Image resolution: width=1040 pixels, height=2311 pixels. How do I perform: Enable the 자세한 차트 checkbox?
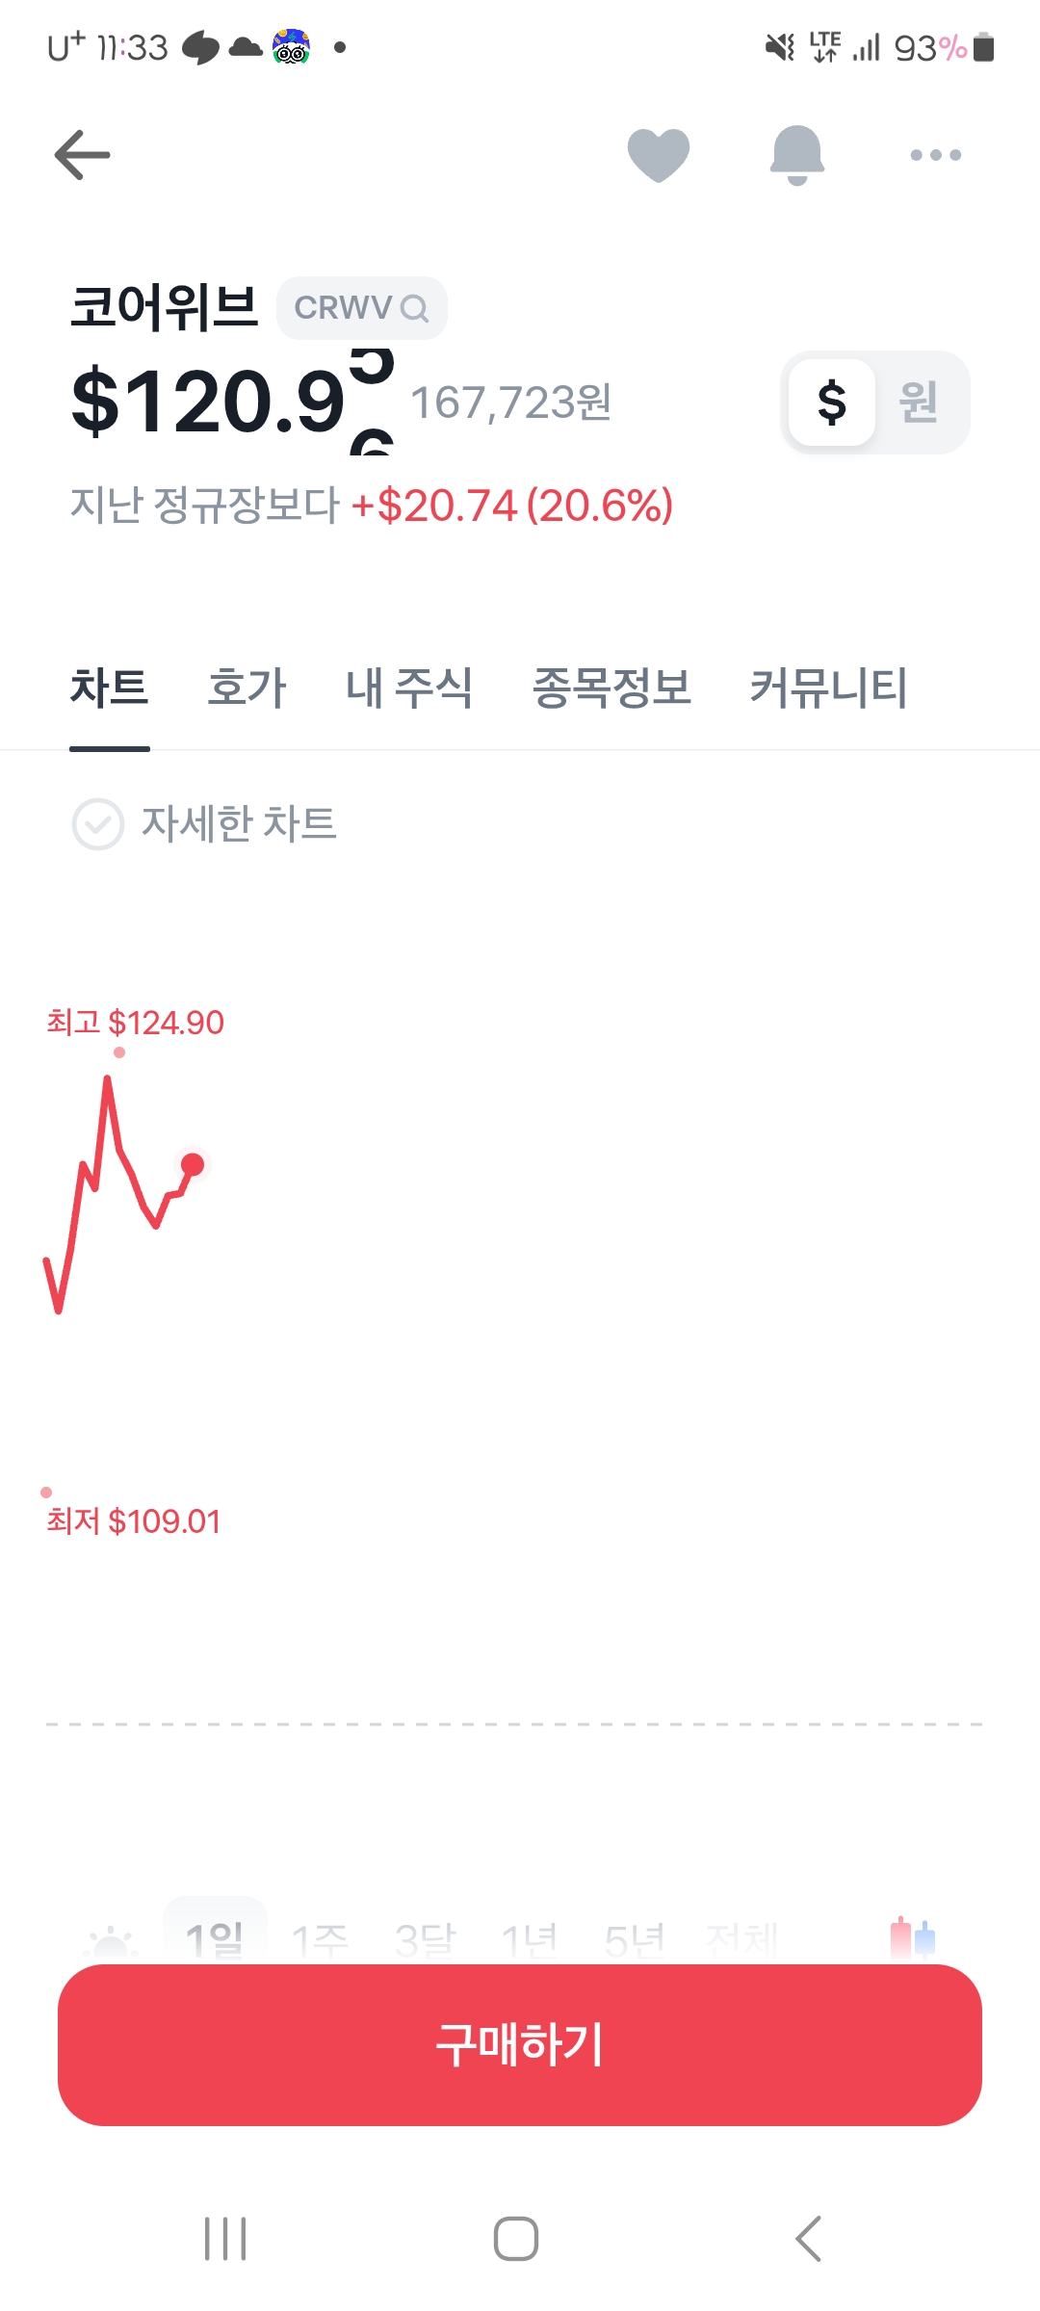pos(98,824)
